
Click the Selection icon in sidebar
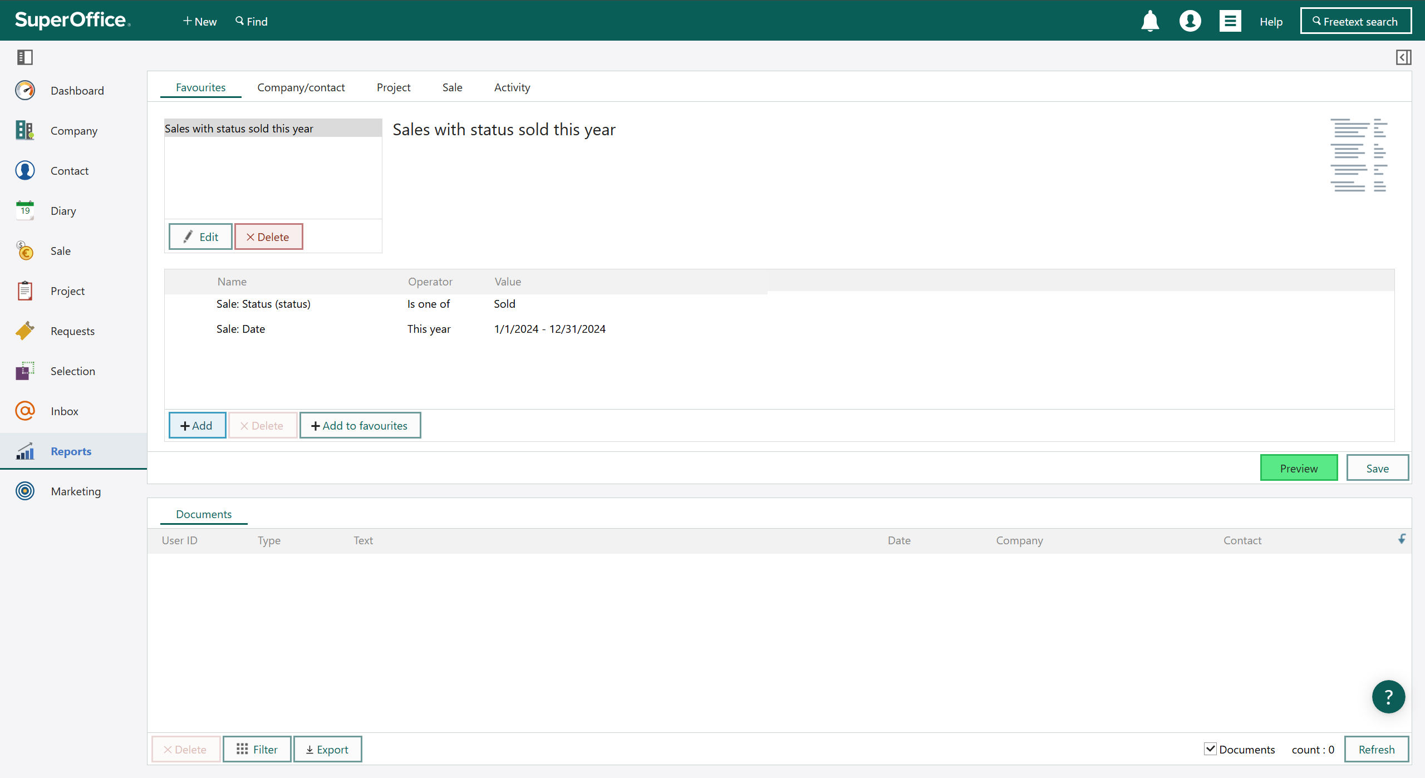click(25, 371)
